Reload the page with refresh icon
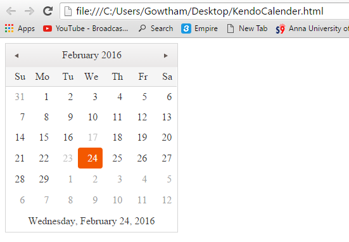The height and width of the screenshot is (242, 349). pyautogui.click(x=48, y=11)
